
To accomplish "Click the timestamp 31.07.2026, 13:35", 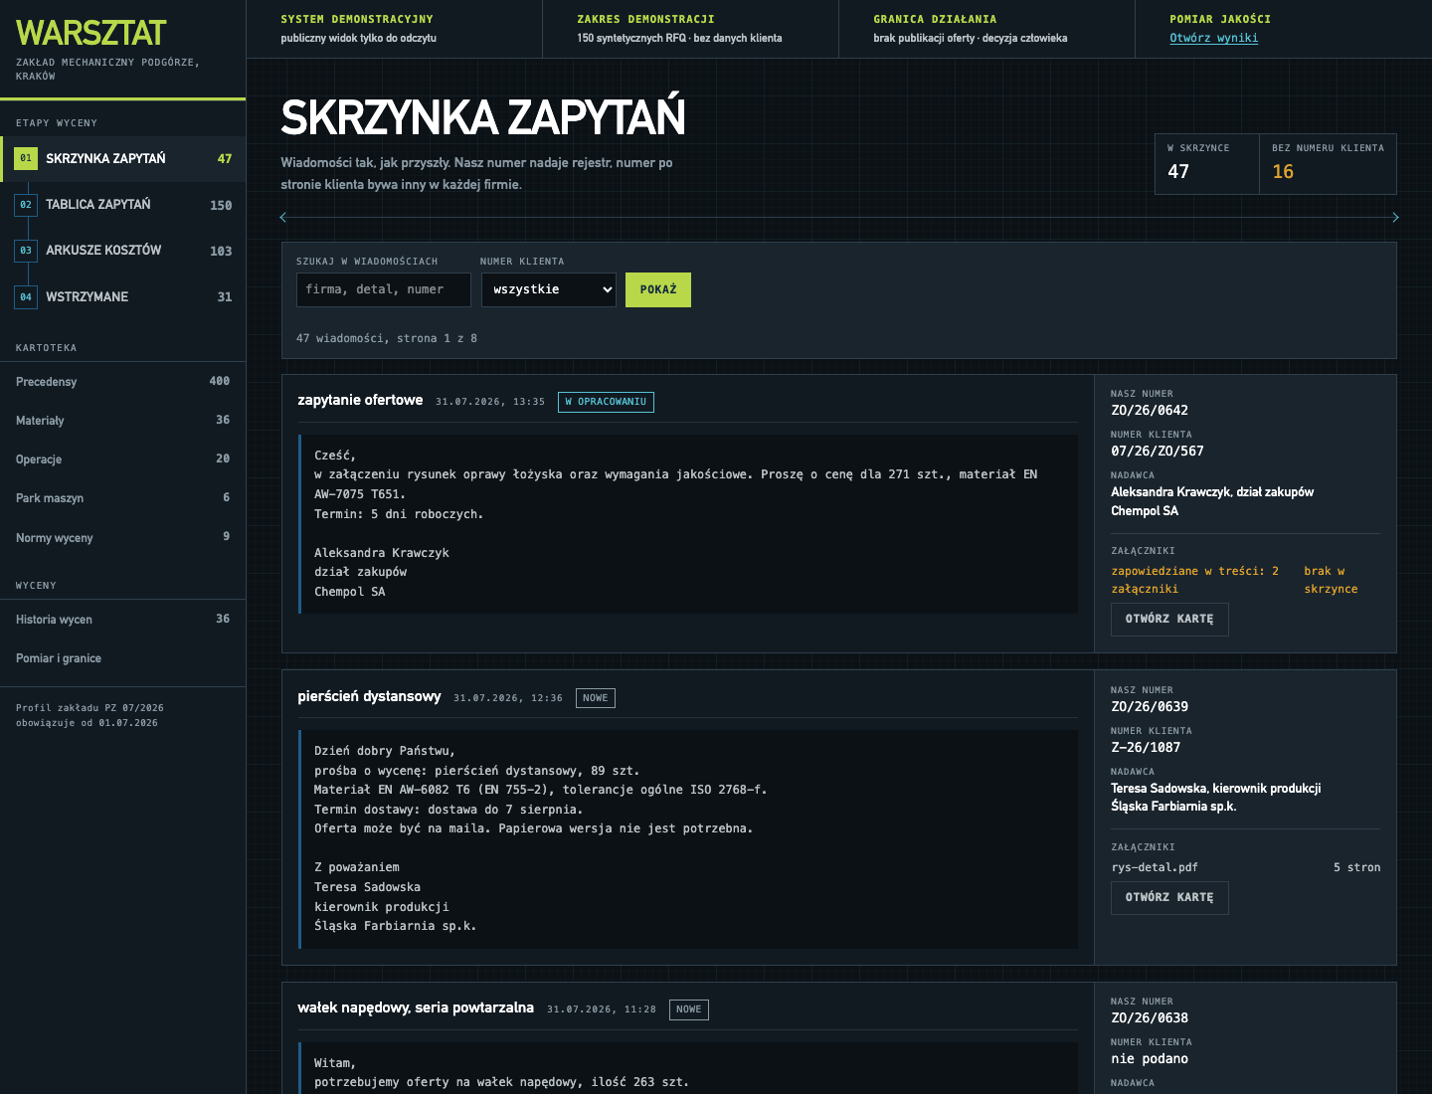I will point(490,402).
